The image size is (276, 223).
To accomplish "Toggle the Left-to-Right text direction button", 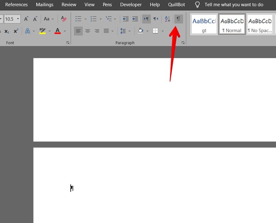I will click(146, 19).
